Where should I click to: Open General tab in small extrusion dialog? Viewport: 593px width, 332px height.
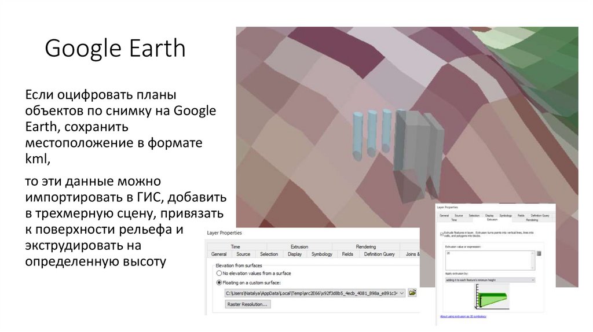(444, 216)
